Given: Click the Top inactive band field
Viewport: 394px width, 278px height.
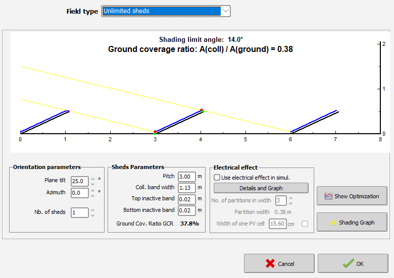Looking at the screenshot, I should pyautogui.click(x=186, y=200).
